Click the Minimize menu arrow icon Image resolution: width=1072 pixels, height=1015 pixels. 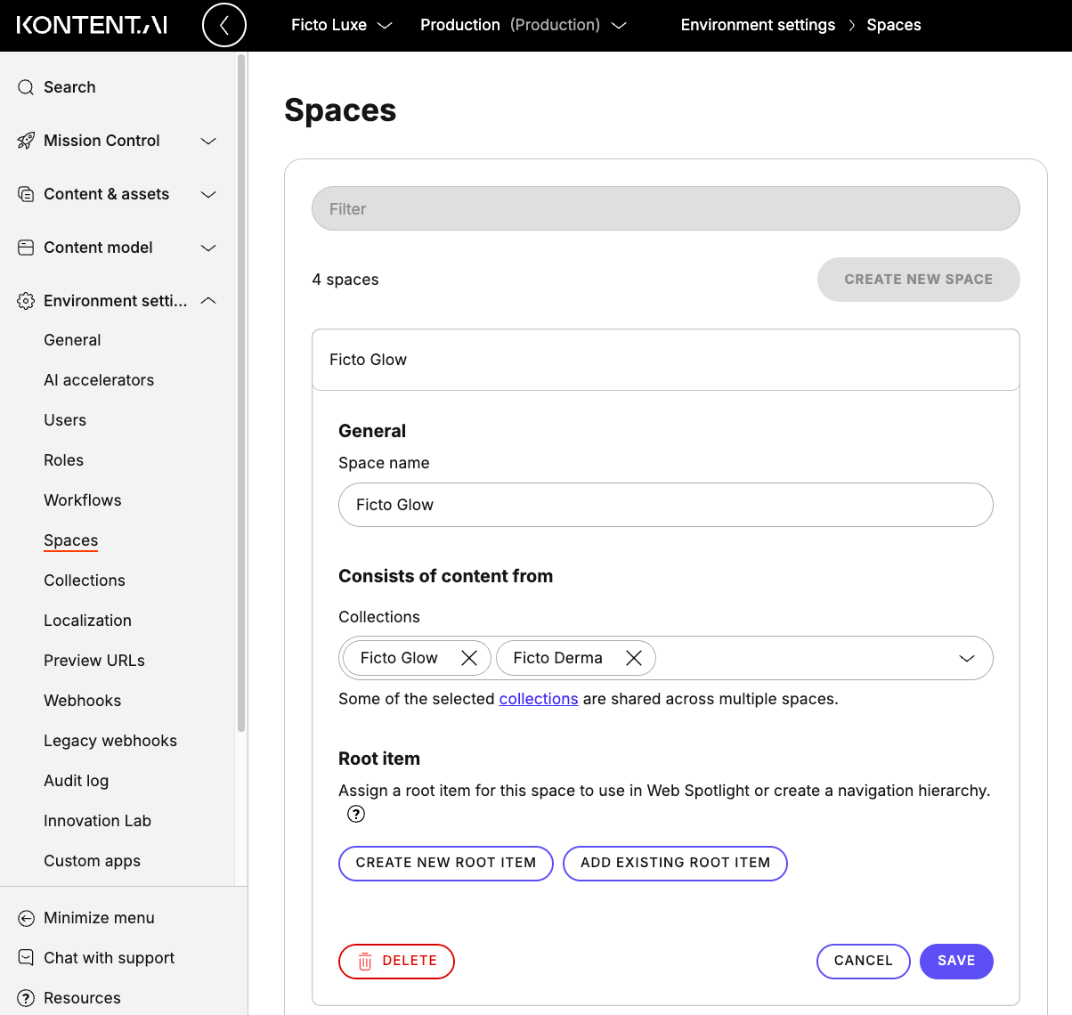26,918
